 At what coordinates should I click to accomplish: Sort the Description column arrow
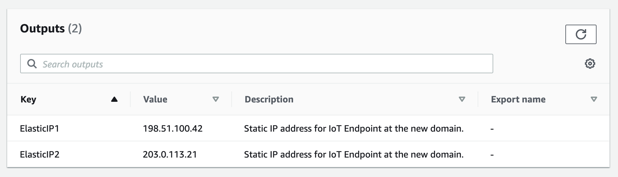462,100
